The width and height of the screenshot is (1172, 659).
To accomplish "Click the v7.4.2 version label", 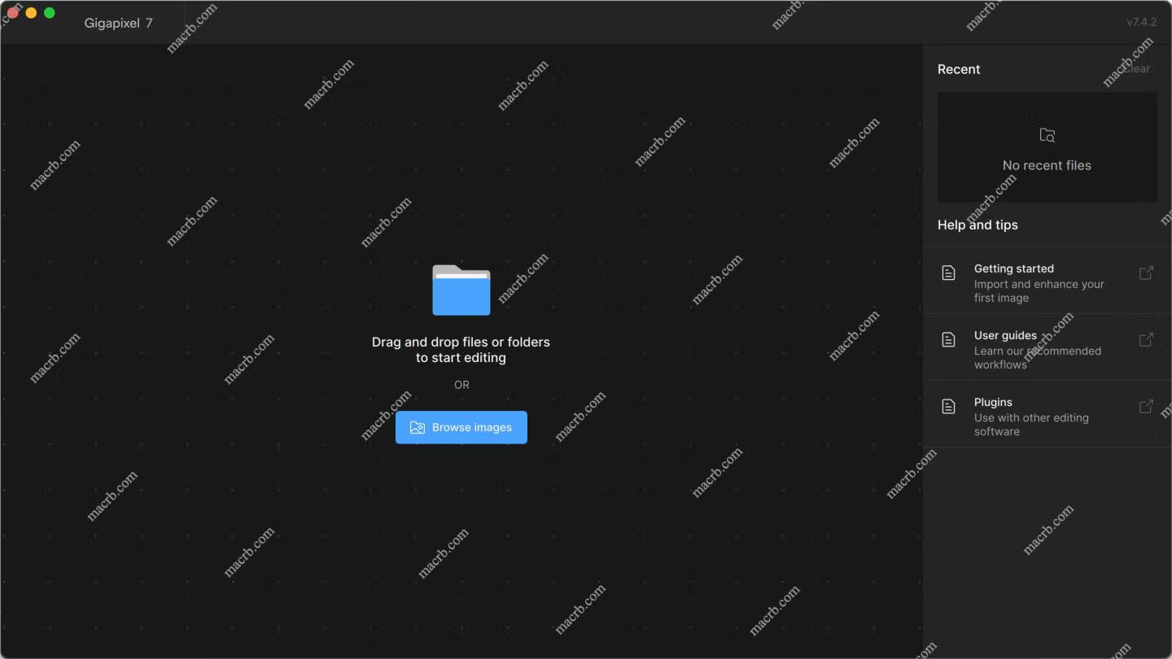I will tap(1141, 22).
